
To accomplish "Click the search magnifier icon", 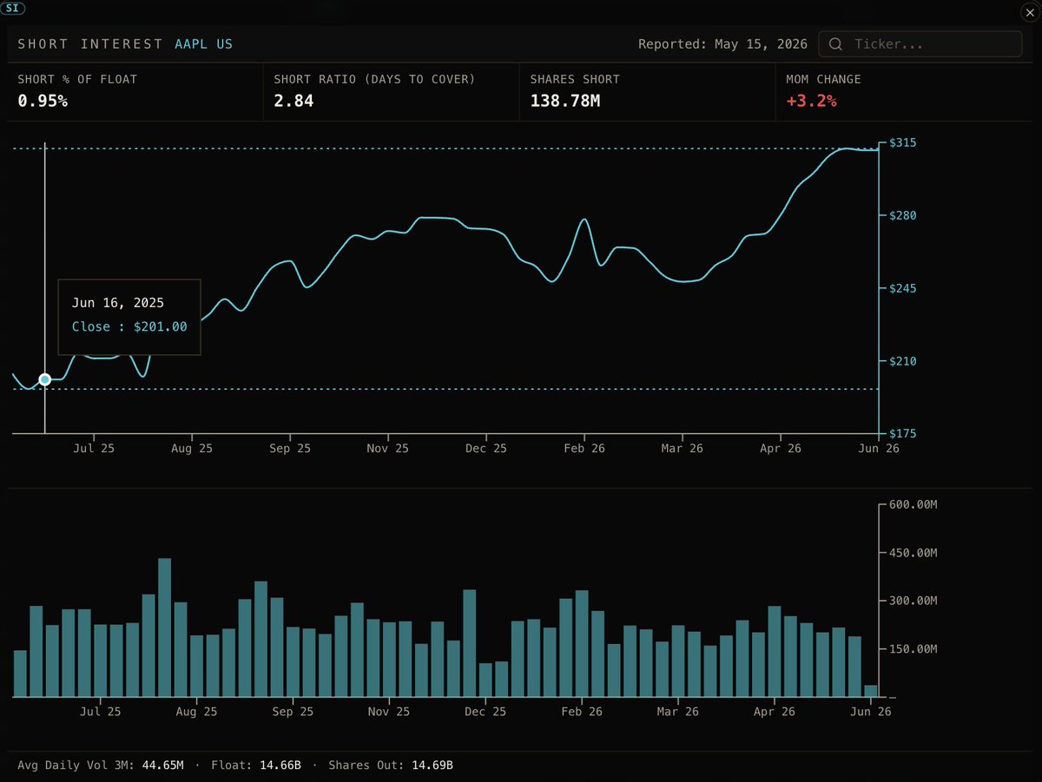I will click(x=836, y=44).
